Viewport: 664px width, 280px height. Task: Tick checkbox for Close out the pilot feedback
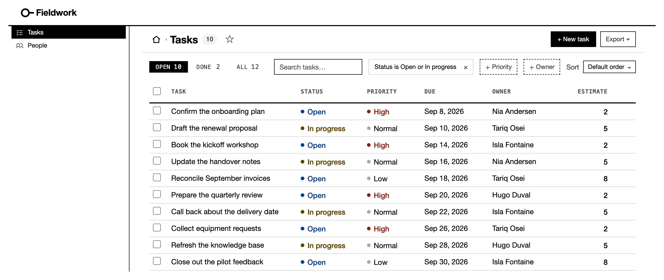pyautogui.click(x=157, y=261)
